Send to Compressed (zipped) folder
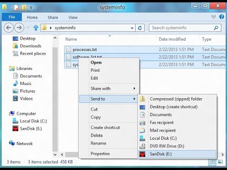Viewport: 227px width, 170px height. [x=177, y=99]
